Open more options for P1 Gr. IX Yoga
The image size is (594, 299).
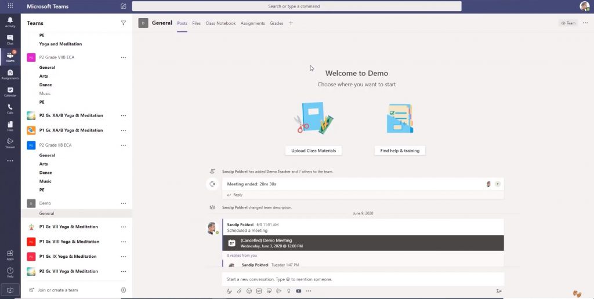(123, 256)
